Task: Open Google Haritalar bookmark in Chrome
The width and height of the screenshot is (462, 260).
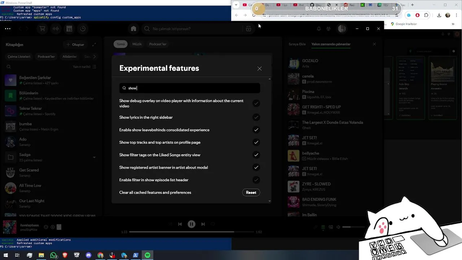Action: 404,24
